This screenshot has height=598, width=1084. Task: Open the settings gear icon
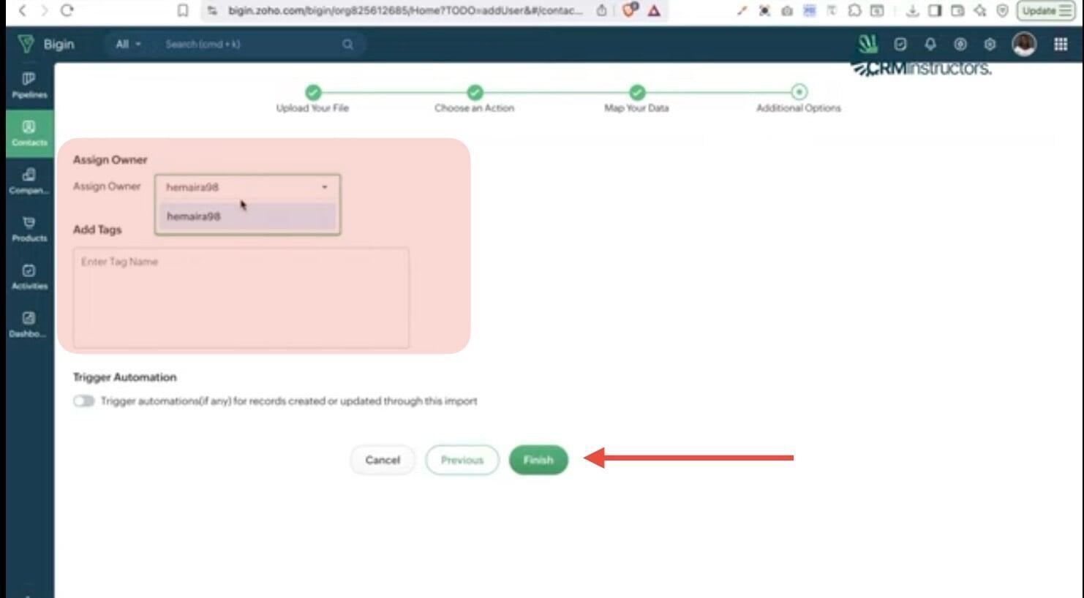pos(989,45)
